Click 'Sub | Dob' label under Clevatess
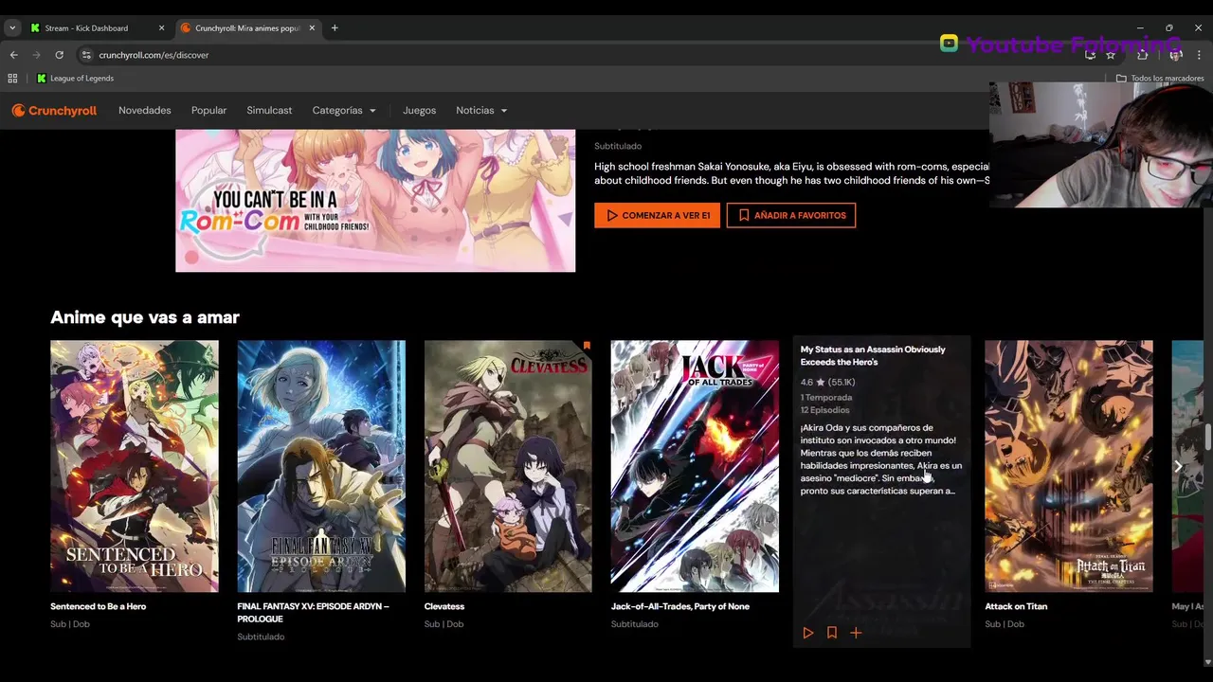 click(444, 624)
